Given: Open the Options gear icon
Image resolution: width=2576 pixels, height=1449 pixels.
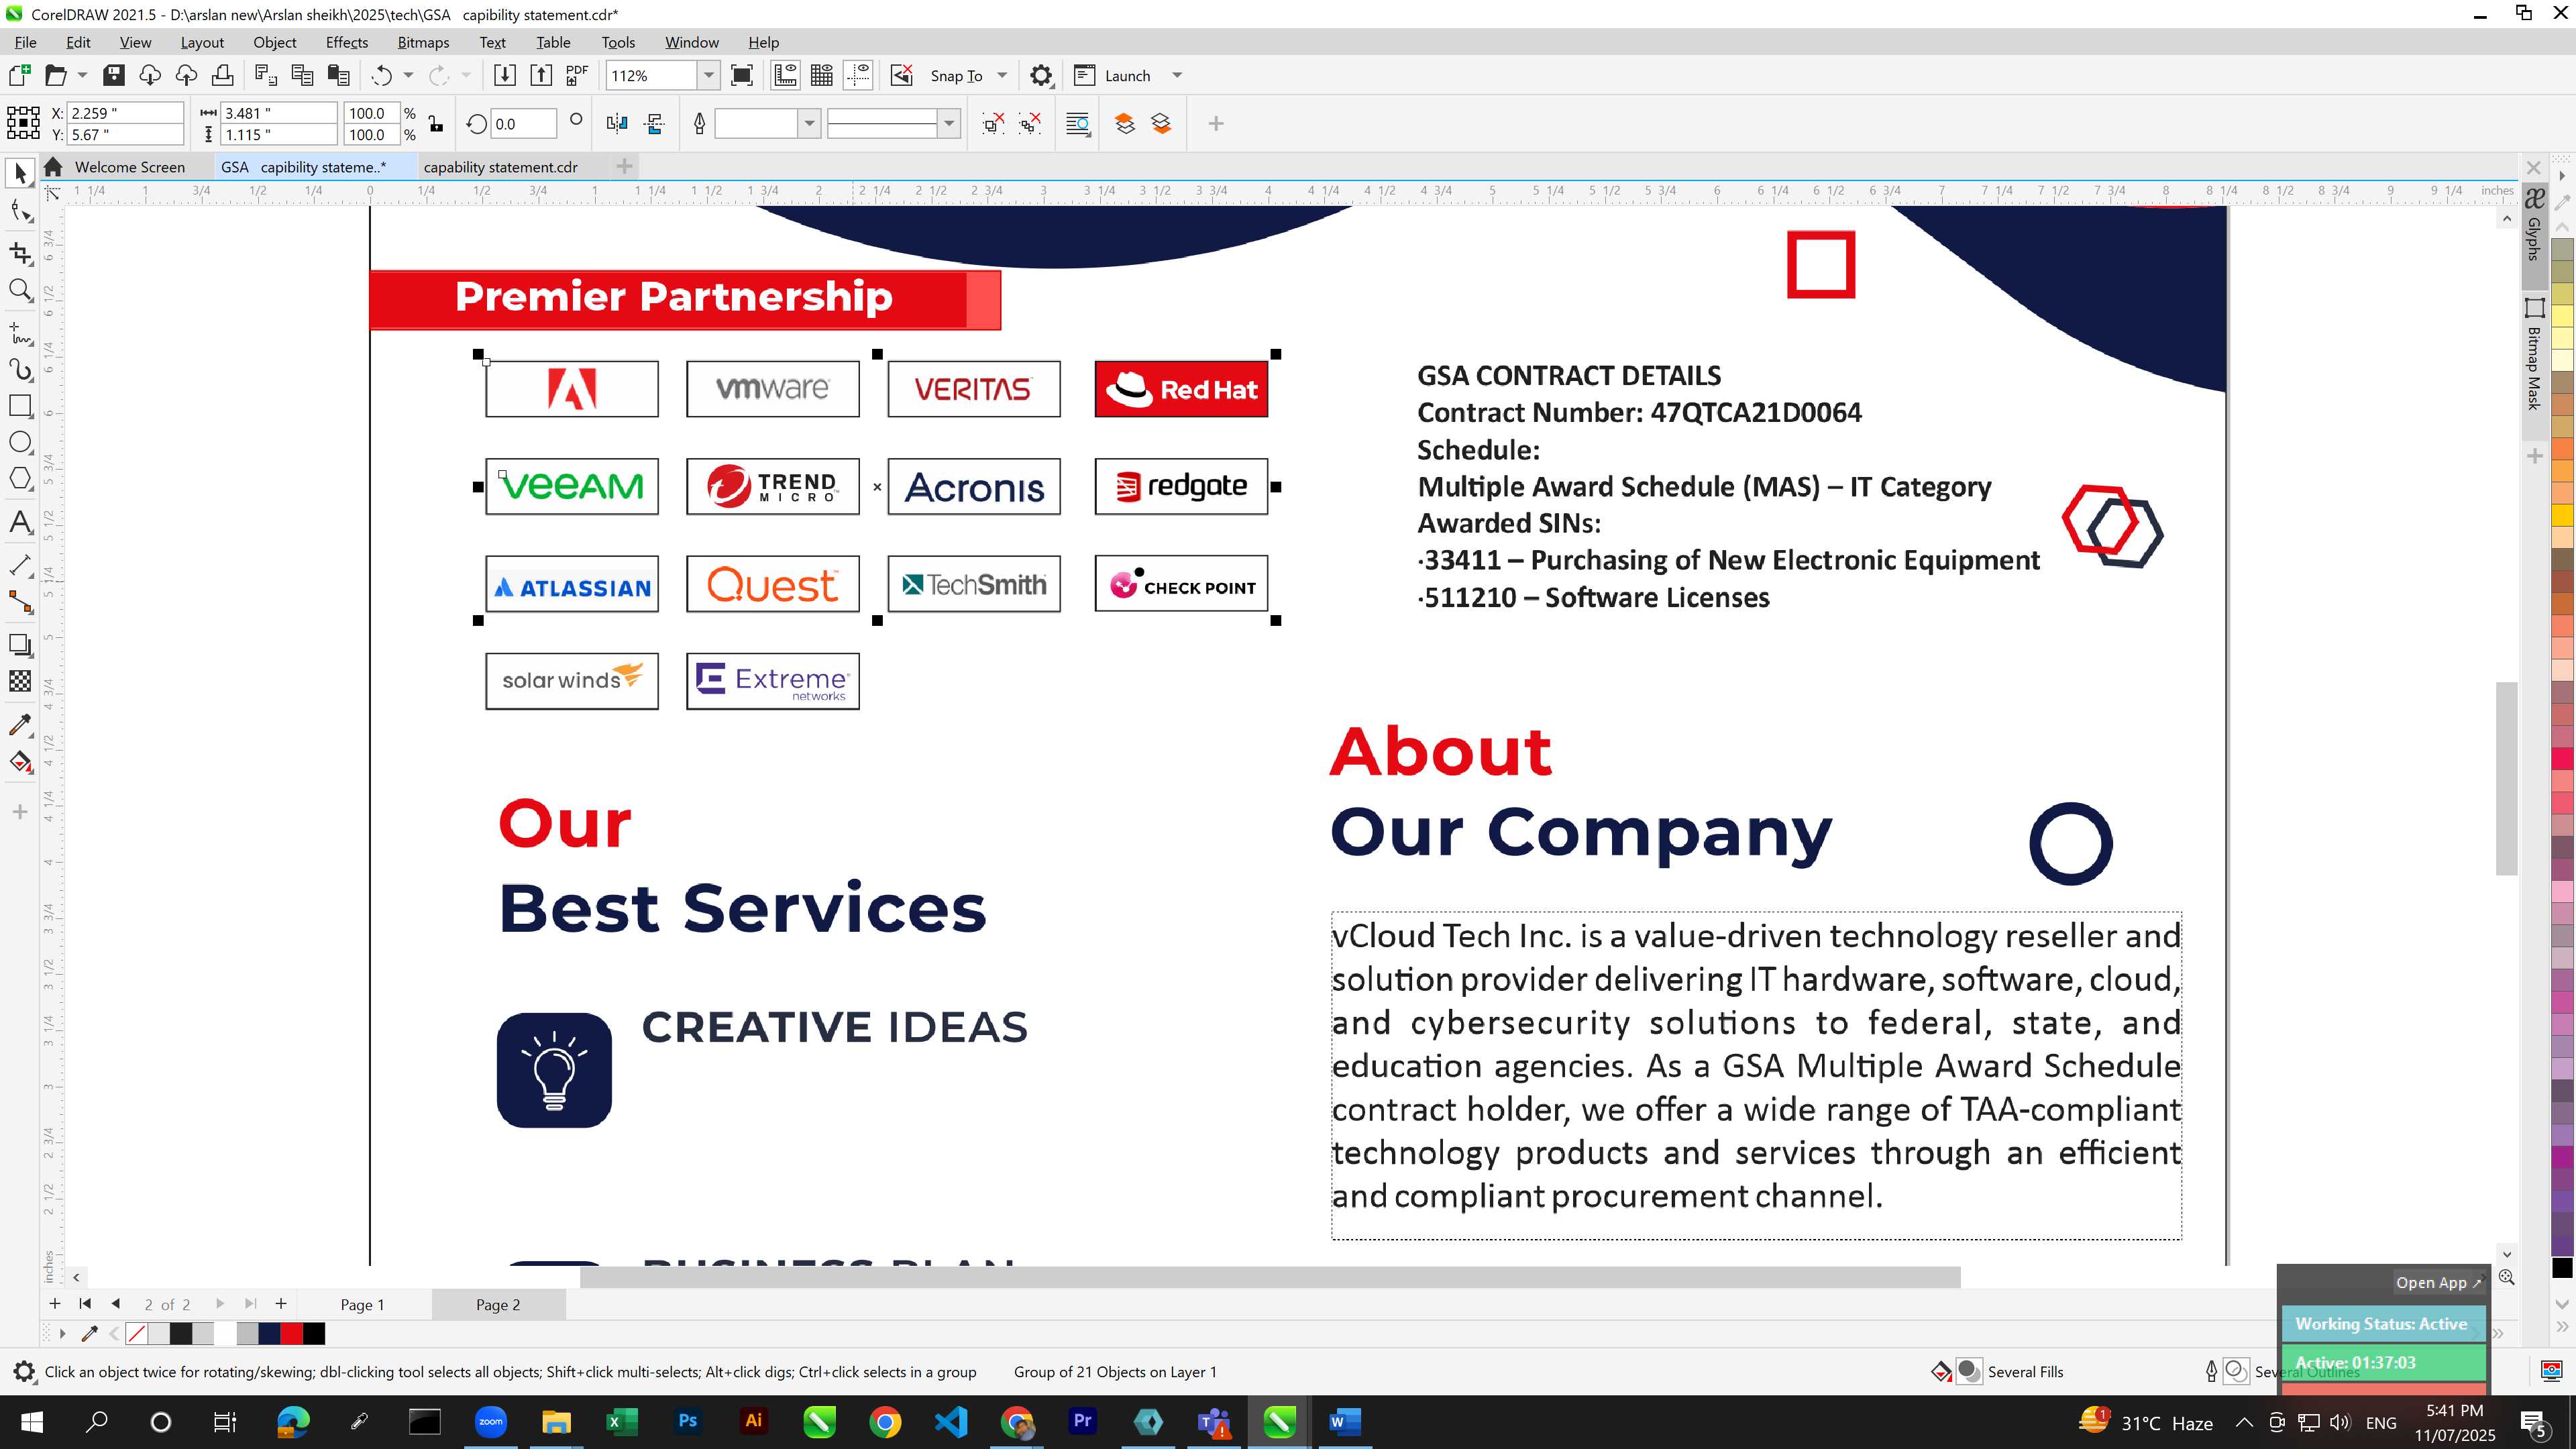Looking at the screenshot, I should point(1041,75).
